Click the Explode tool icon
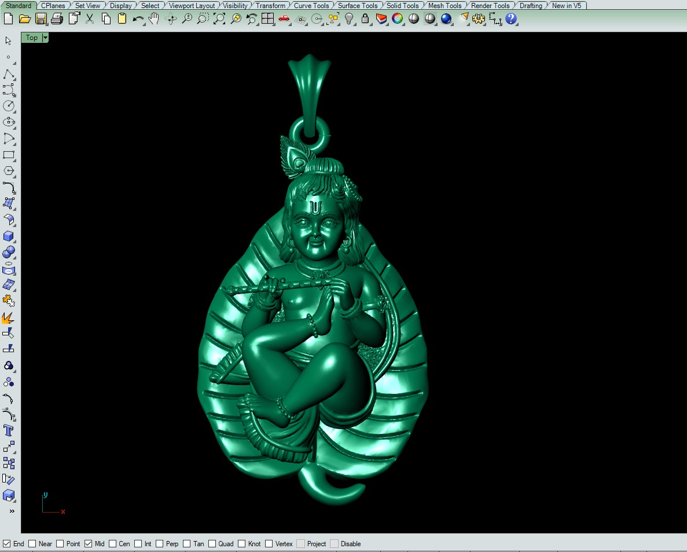687x552 pixels. (8, 317)
